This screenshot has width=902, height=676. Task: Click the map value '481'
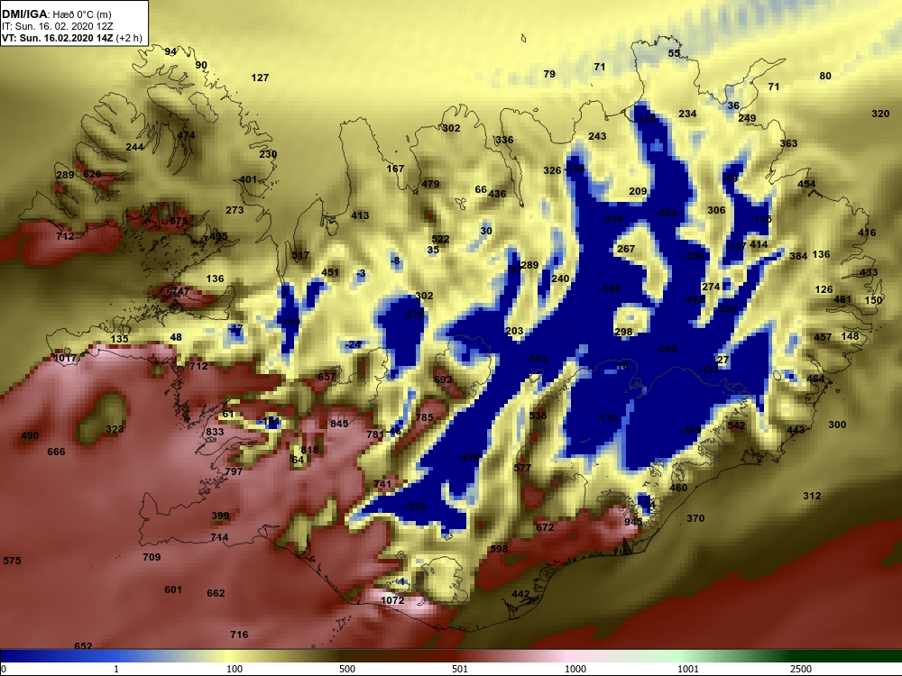(x=842, y=299)
